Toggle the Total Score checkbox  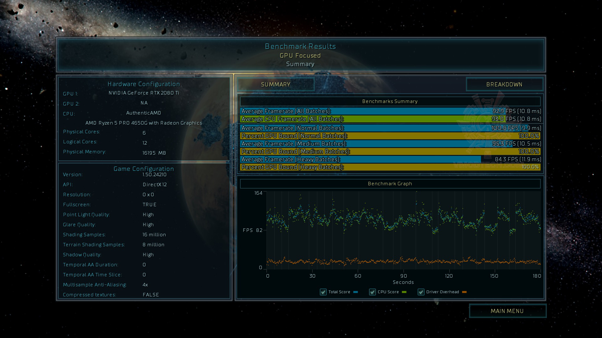tap(323, 292)
